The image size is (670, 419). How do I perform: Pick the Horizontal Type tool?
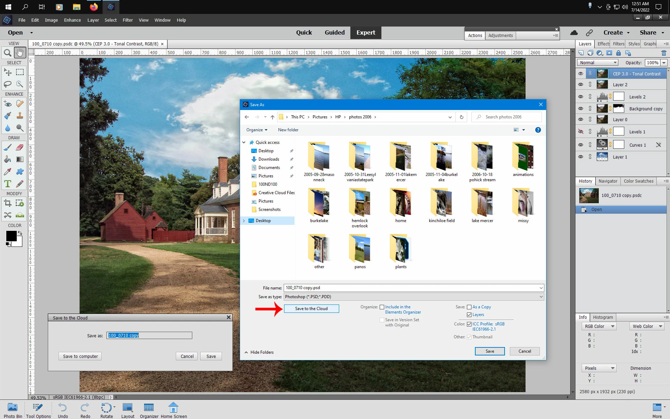pyautogui.click(x=7, y=184)
